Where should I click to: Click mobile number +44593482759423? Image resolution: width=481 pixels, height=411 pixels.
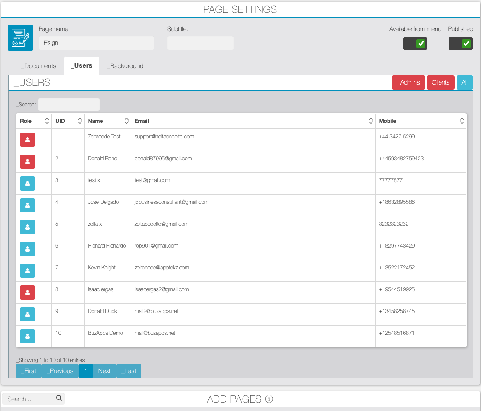pos(401,159)
